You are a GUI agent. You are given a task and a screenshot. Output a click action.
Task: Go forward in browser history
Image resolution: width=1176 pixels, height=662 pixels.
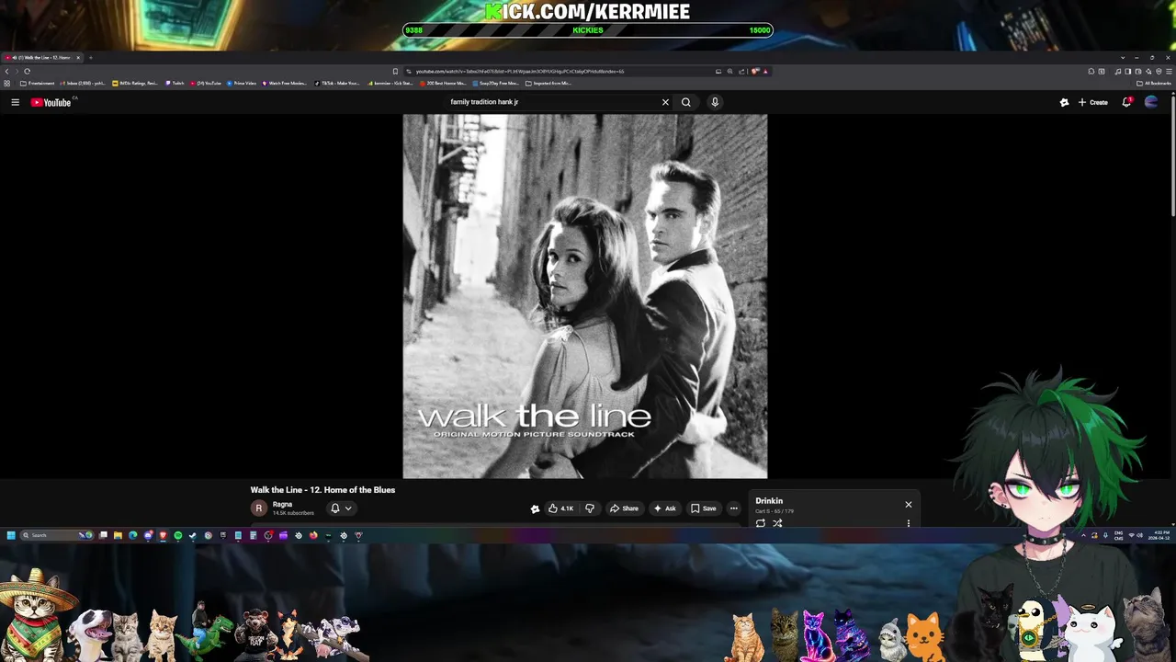(17, 71)
